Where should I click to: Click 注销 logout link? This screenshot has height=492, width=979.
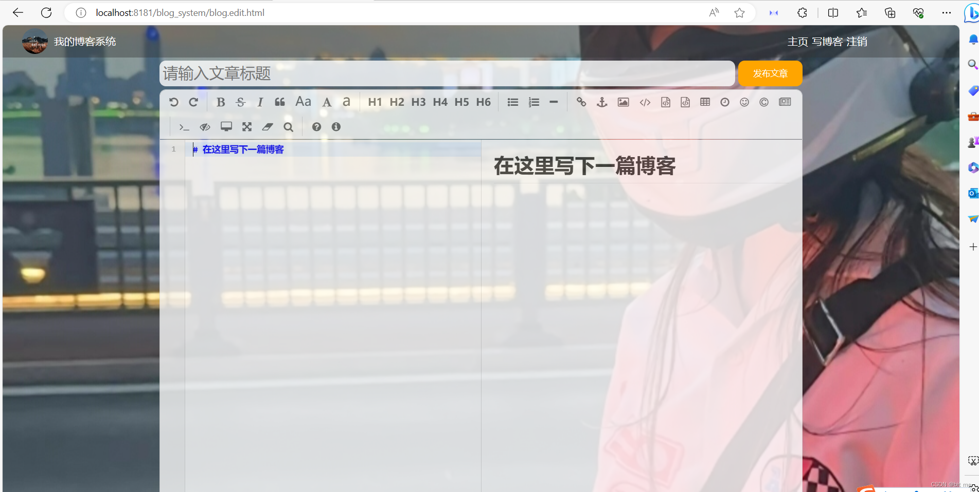(x=857, y=42)
